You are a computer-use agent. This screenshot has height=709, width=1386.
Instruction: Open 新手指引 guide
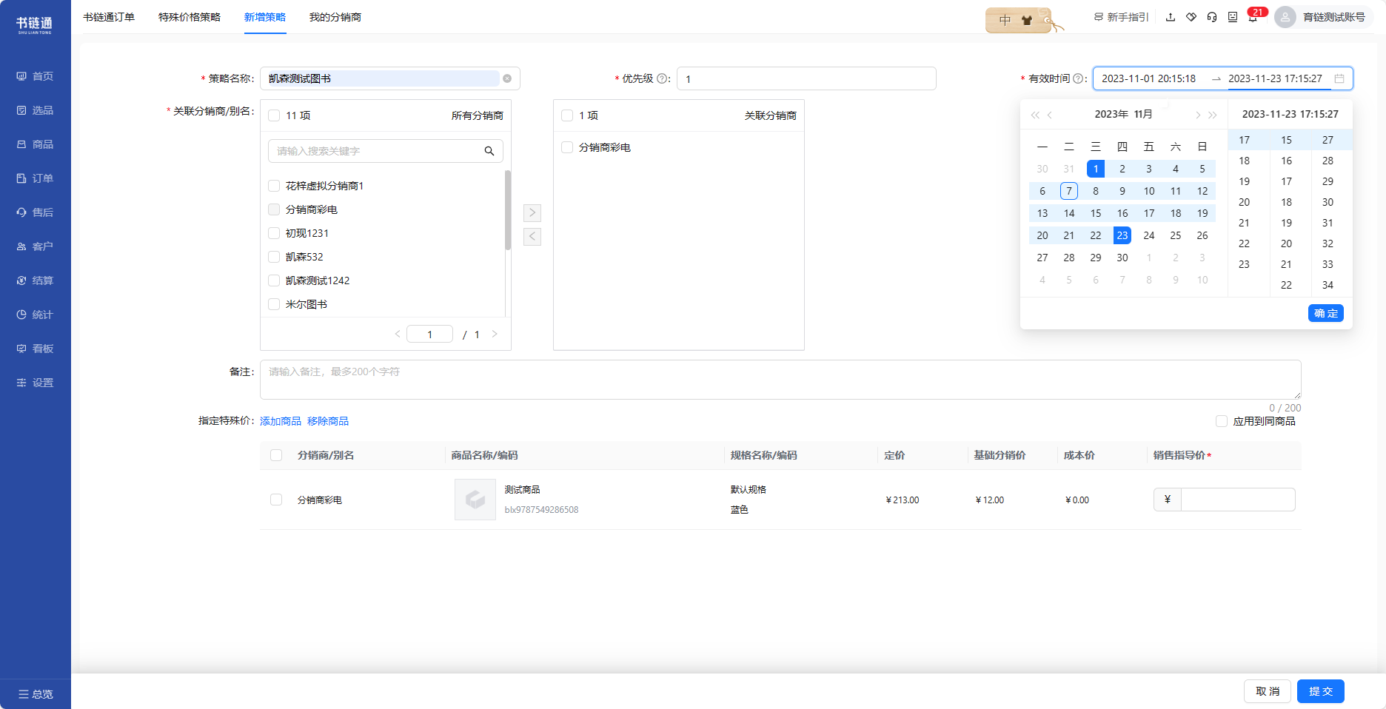1121,17
